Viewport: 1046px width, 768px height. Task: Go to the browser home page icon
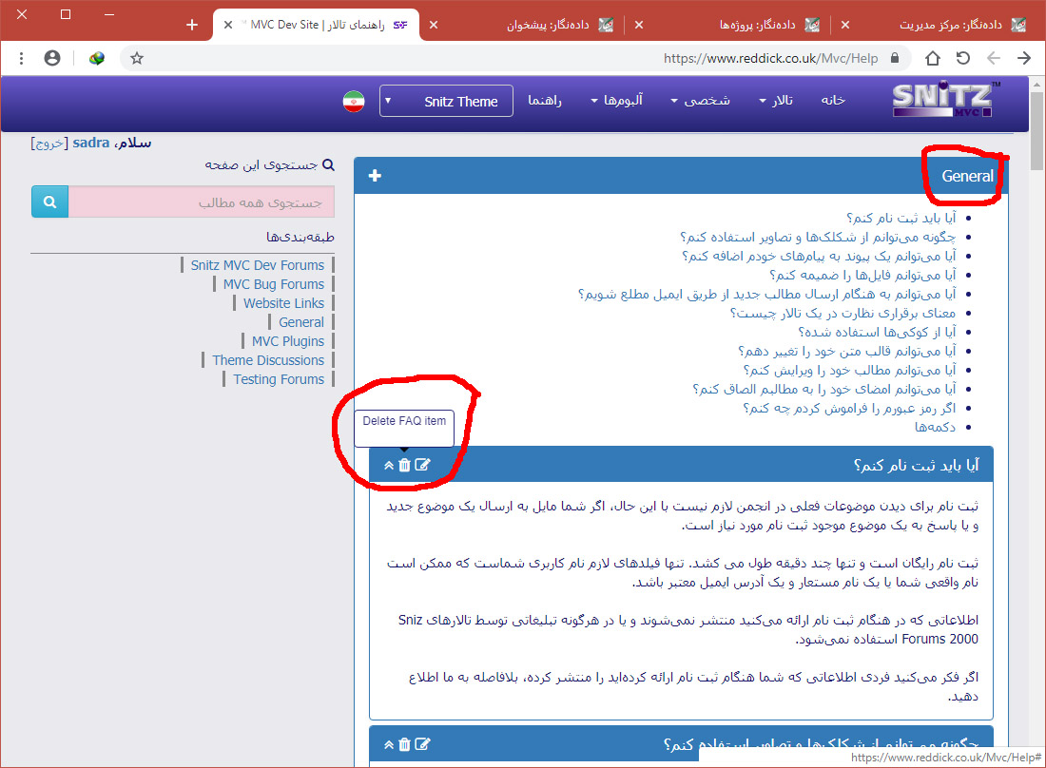coord(932,58)
